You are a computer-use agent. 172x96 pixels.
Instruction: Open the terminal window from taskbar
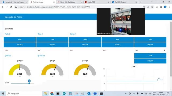(58, 94)
